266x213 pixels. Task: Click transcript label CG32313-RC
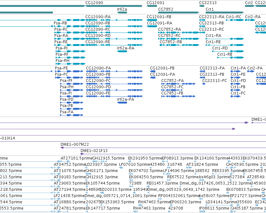[212, 29]
